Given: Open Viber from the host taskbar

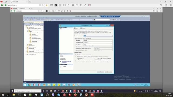Looking at the screenshot, I should pyautogui.click(x=53, y=95).
